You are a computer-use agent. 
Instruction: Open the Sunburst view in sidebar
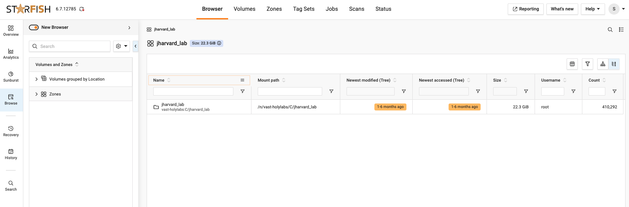tap(11, 77)
